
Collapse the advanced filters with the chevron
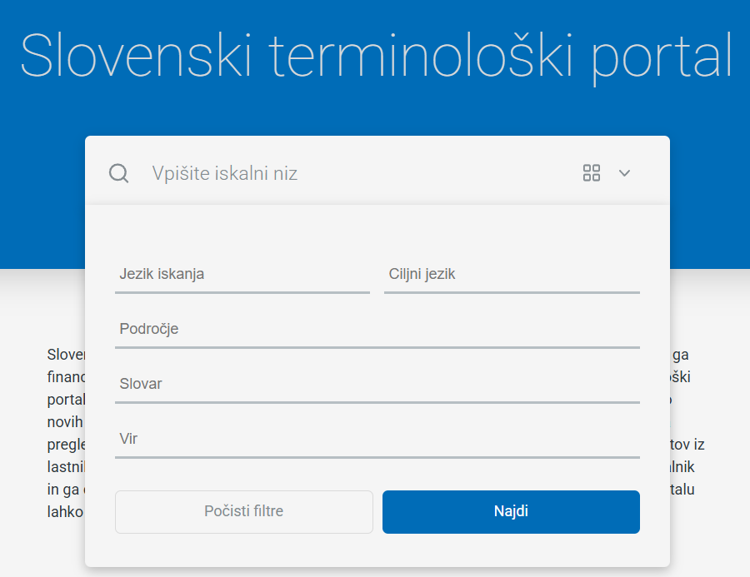(624, 173)
